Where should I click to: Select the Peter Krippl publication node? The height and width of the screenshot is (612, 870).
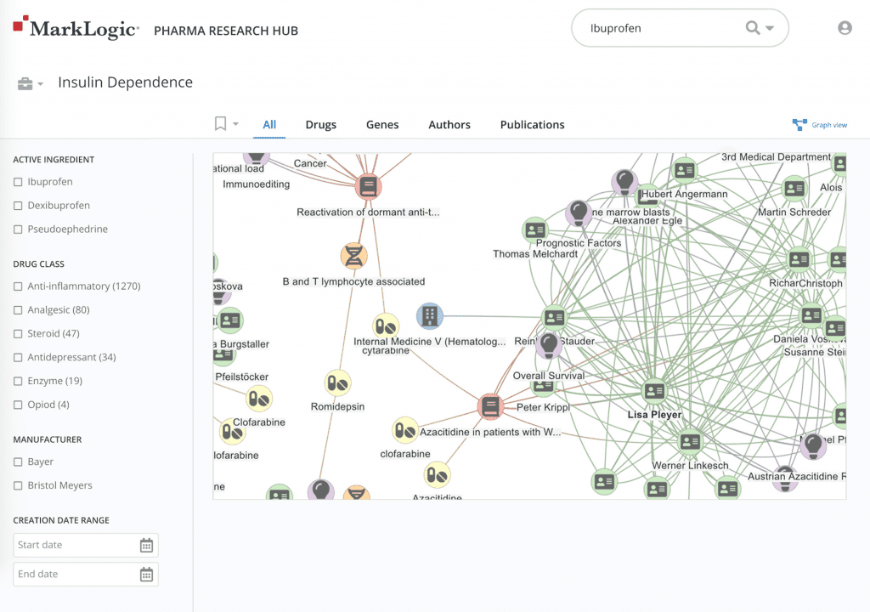point(491,406)
